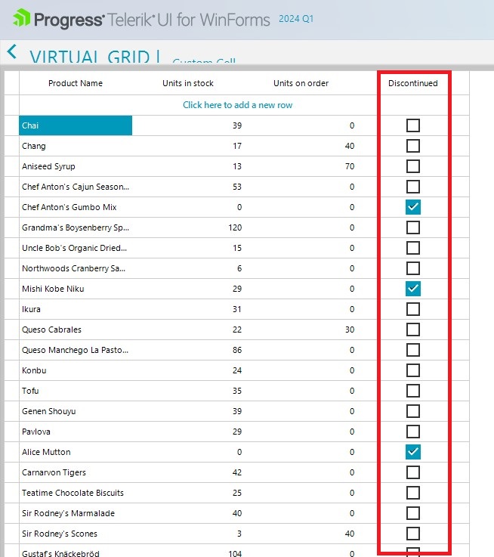Click the Units in stock column header
Viewport: 494px width, 557px height.
(188, 83)
